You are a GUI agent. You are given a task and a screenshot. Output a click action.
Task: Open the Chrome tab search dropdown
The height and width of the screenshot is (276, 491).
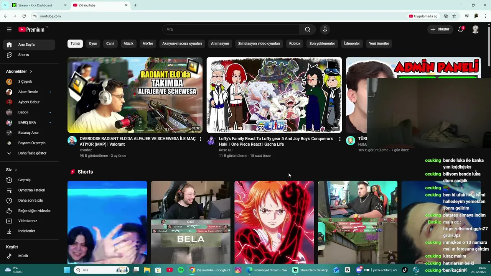coord(5,5)
